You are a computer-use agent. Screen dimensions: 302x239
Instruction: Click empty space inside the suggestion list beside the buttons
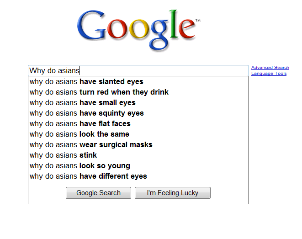point(229,193)
